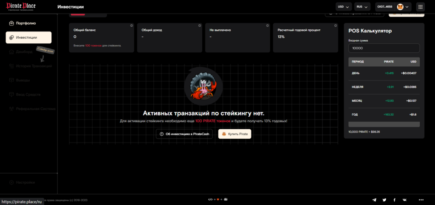Show info for Общий баланс card
Image resolution: width=435 pixels, height=205 pixels.
132,26
